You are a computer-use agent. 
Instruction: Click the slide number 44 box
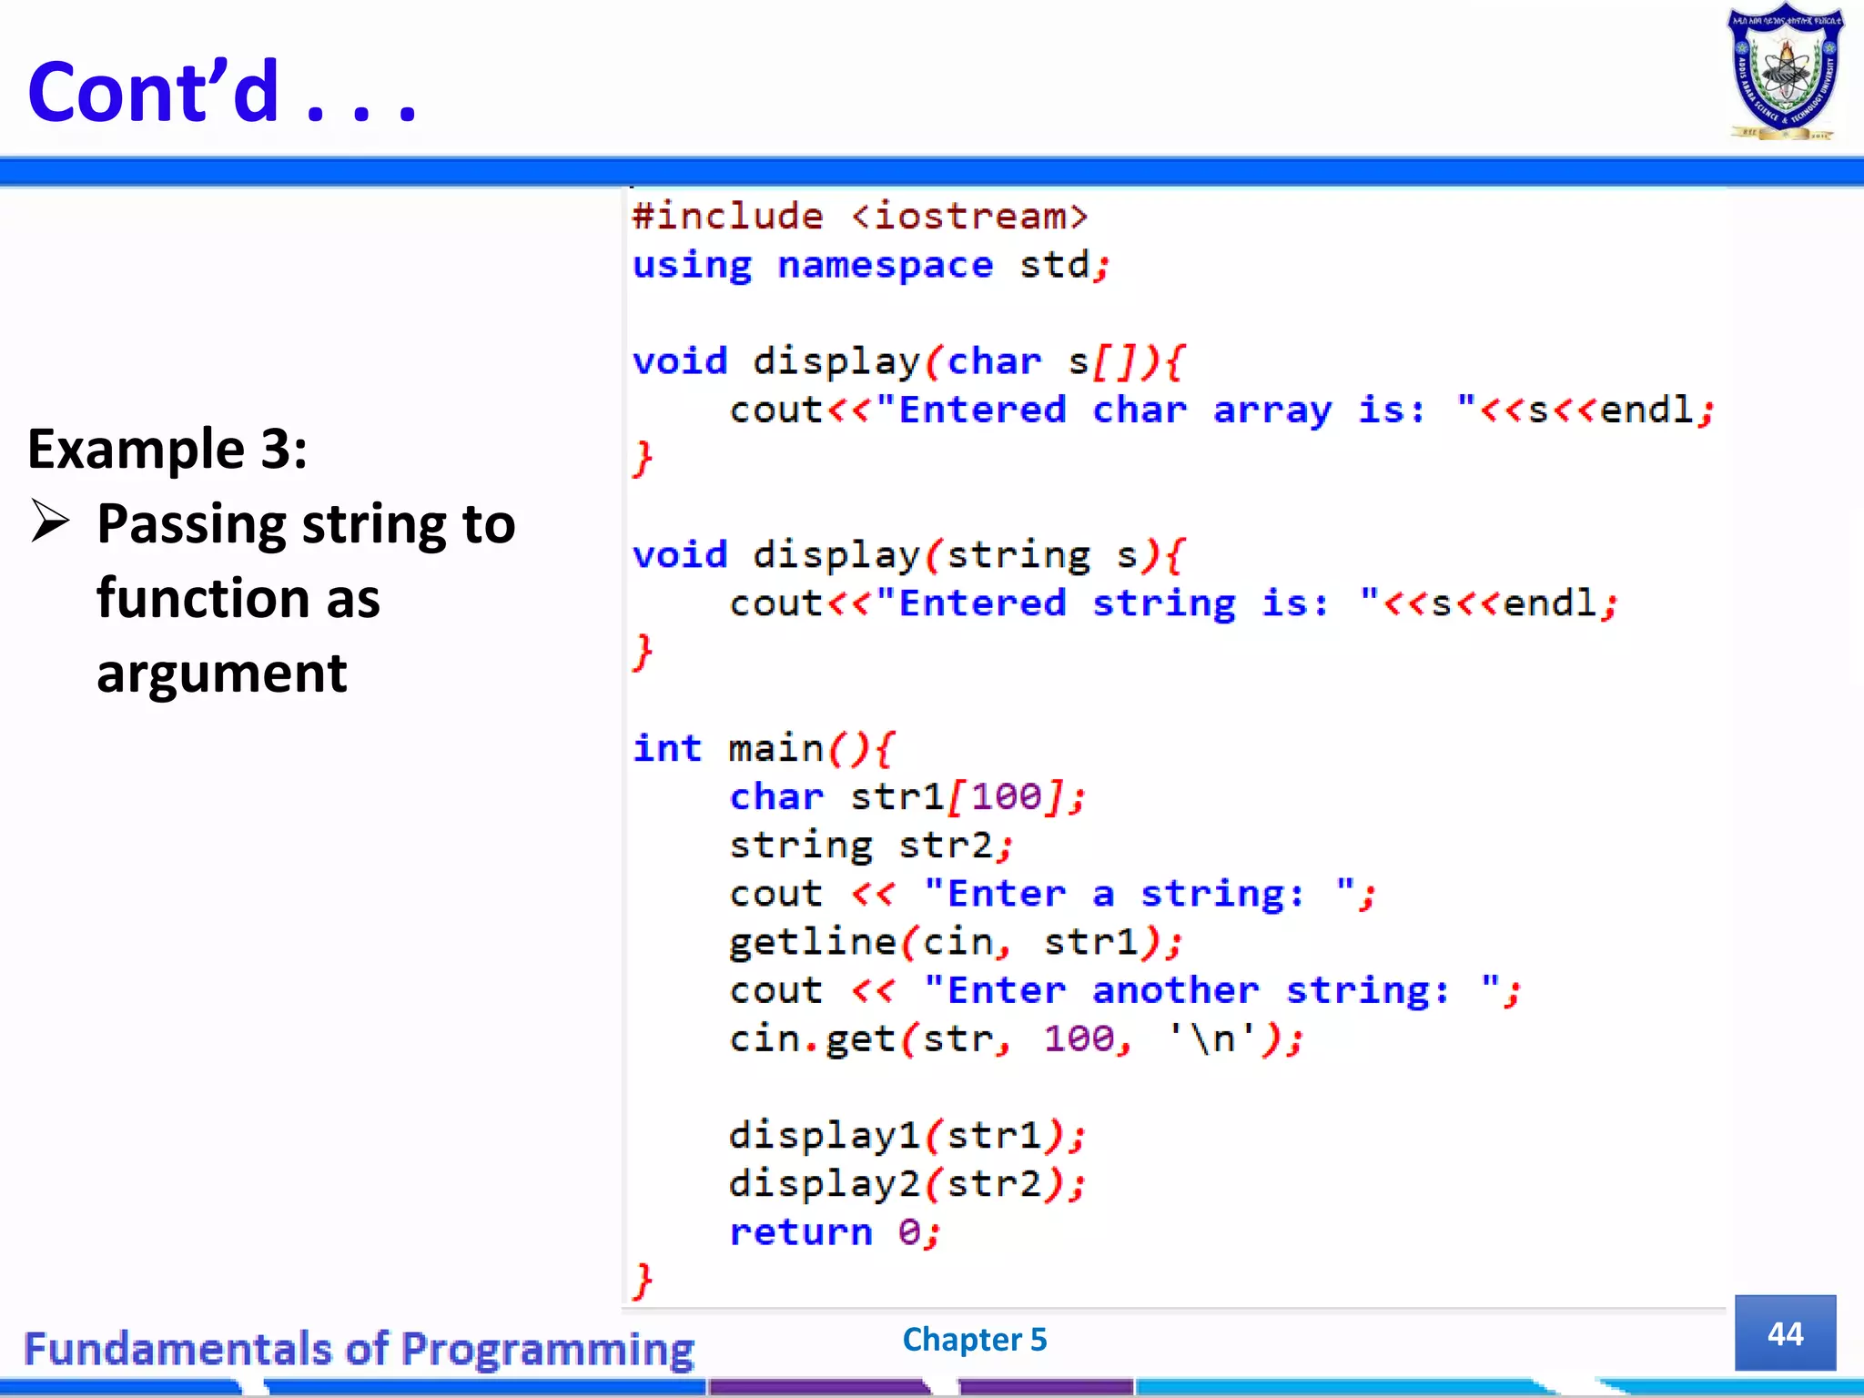(1784, 1332)
